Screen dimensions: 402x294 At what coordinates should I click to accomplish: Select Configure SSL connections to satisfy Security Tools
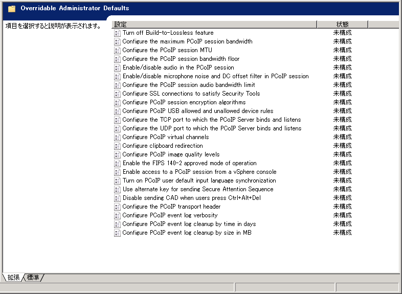(191, 94)
